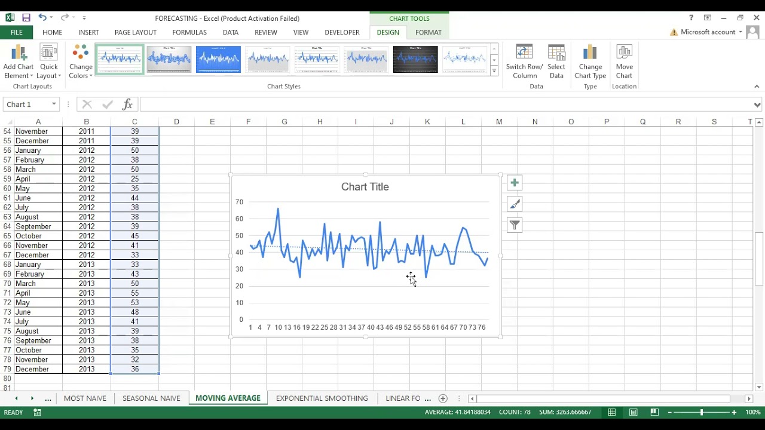Click the Excel Help question mark

pos(691,18)
